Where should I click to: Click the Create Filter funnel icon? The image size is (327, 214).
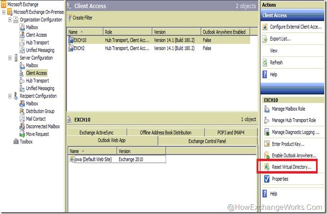click(x=69, y=17)
